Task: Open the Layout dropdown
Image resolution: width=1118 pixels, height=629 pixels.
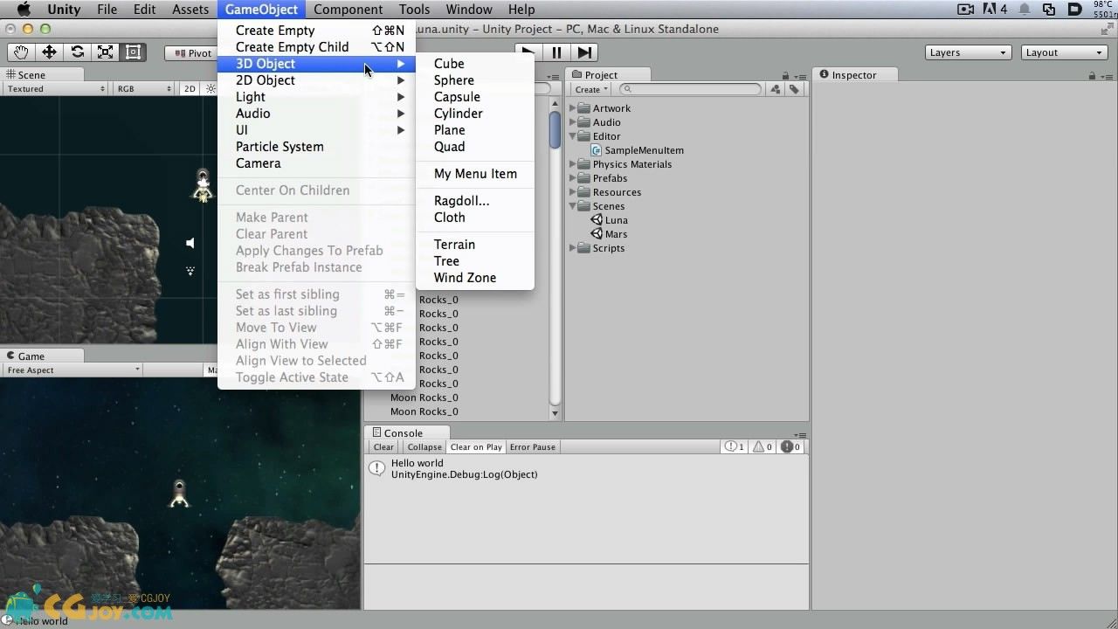Action: click(1065, 52)
